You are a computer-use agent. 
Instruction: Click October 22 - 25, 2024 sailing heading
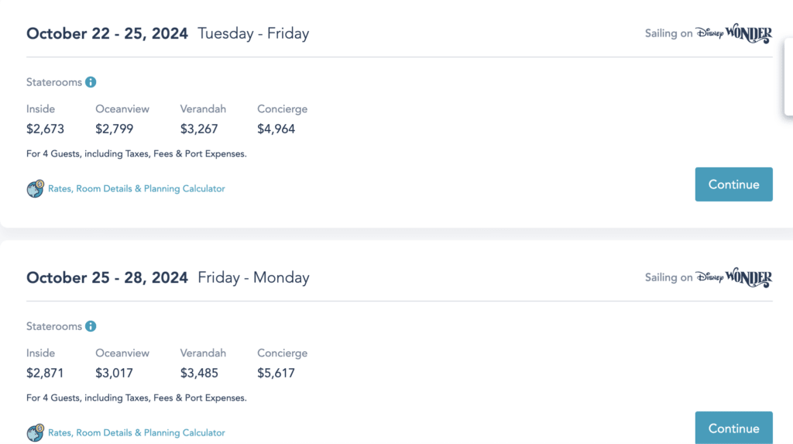pos(107,33)
